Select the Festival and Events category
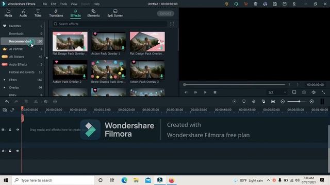Viewport: 330px width, 185px height. [22, 72]
